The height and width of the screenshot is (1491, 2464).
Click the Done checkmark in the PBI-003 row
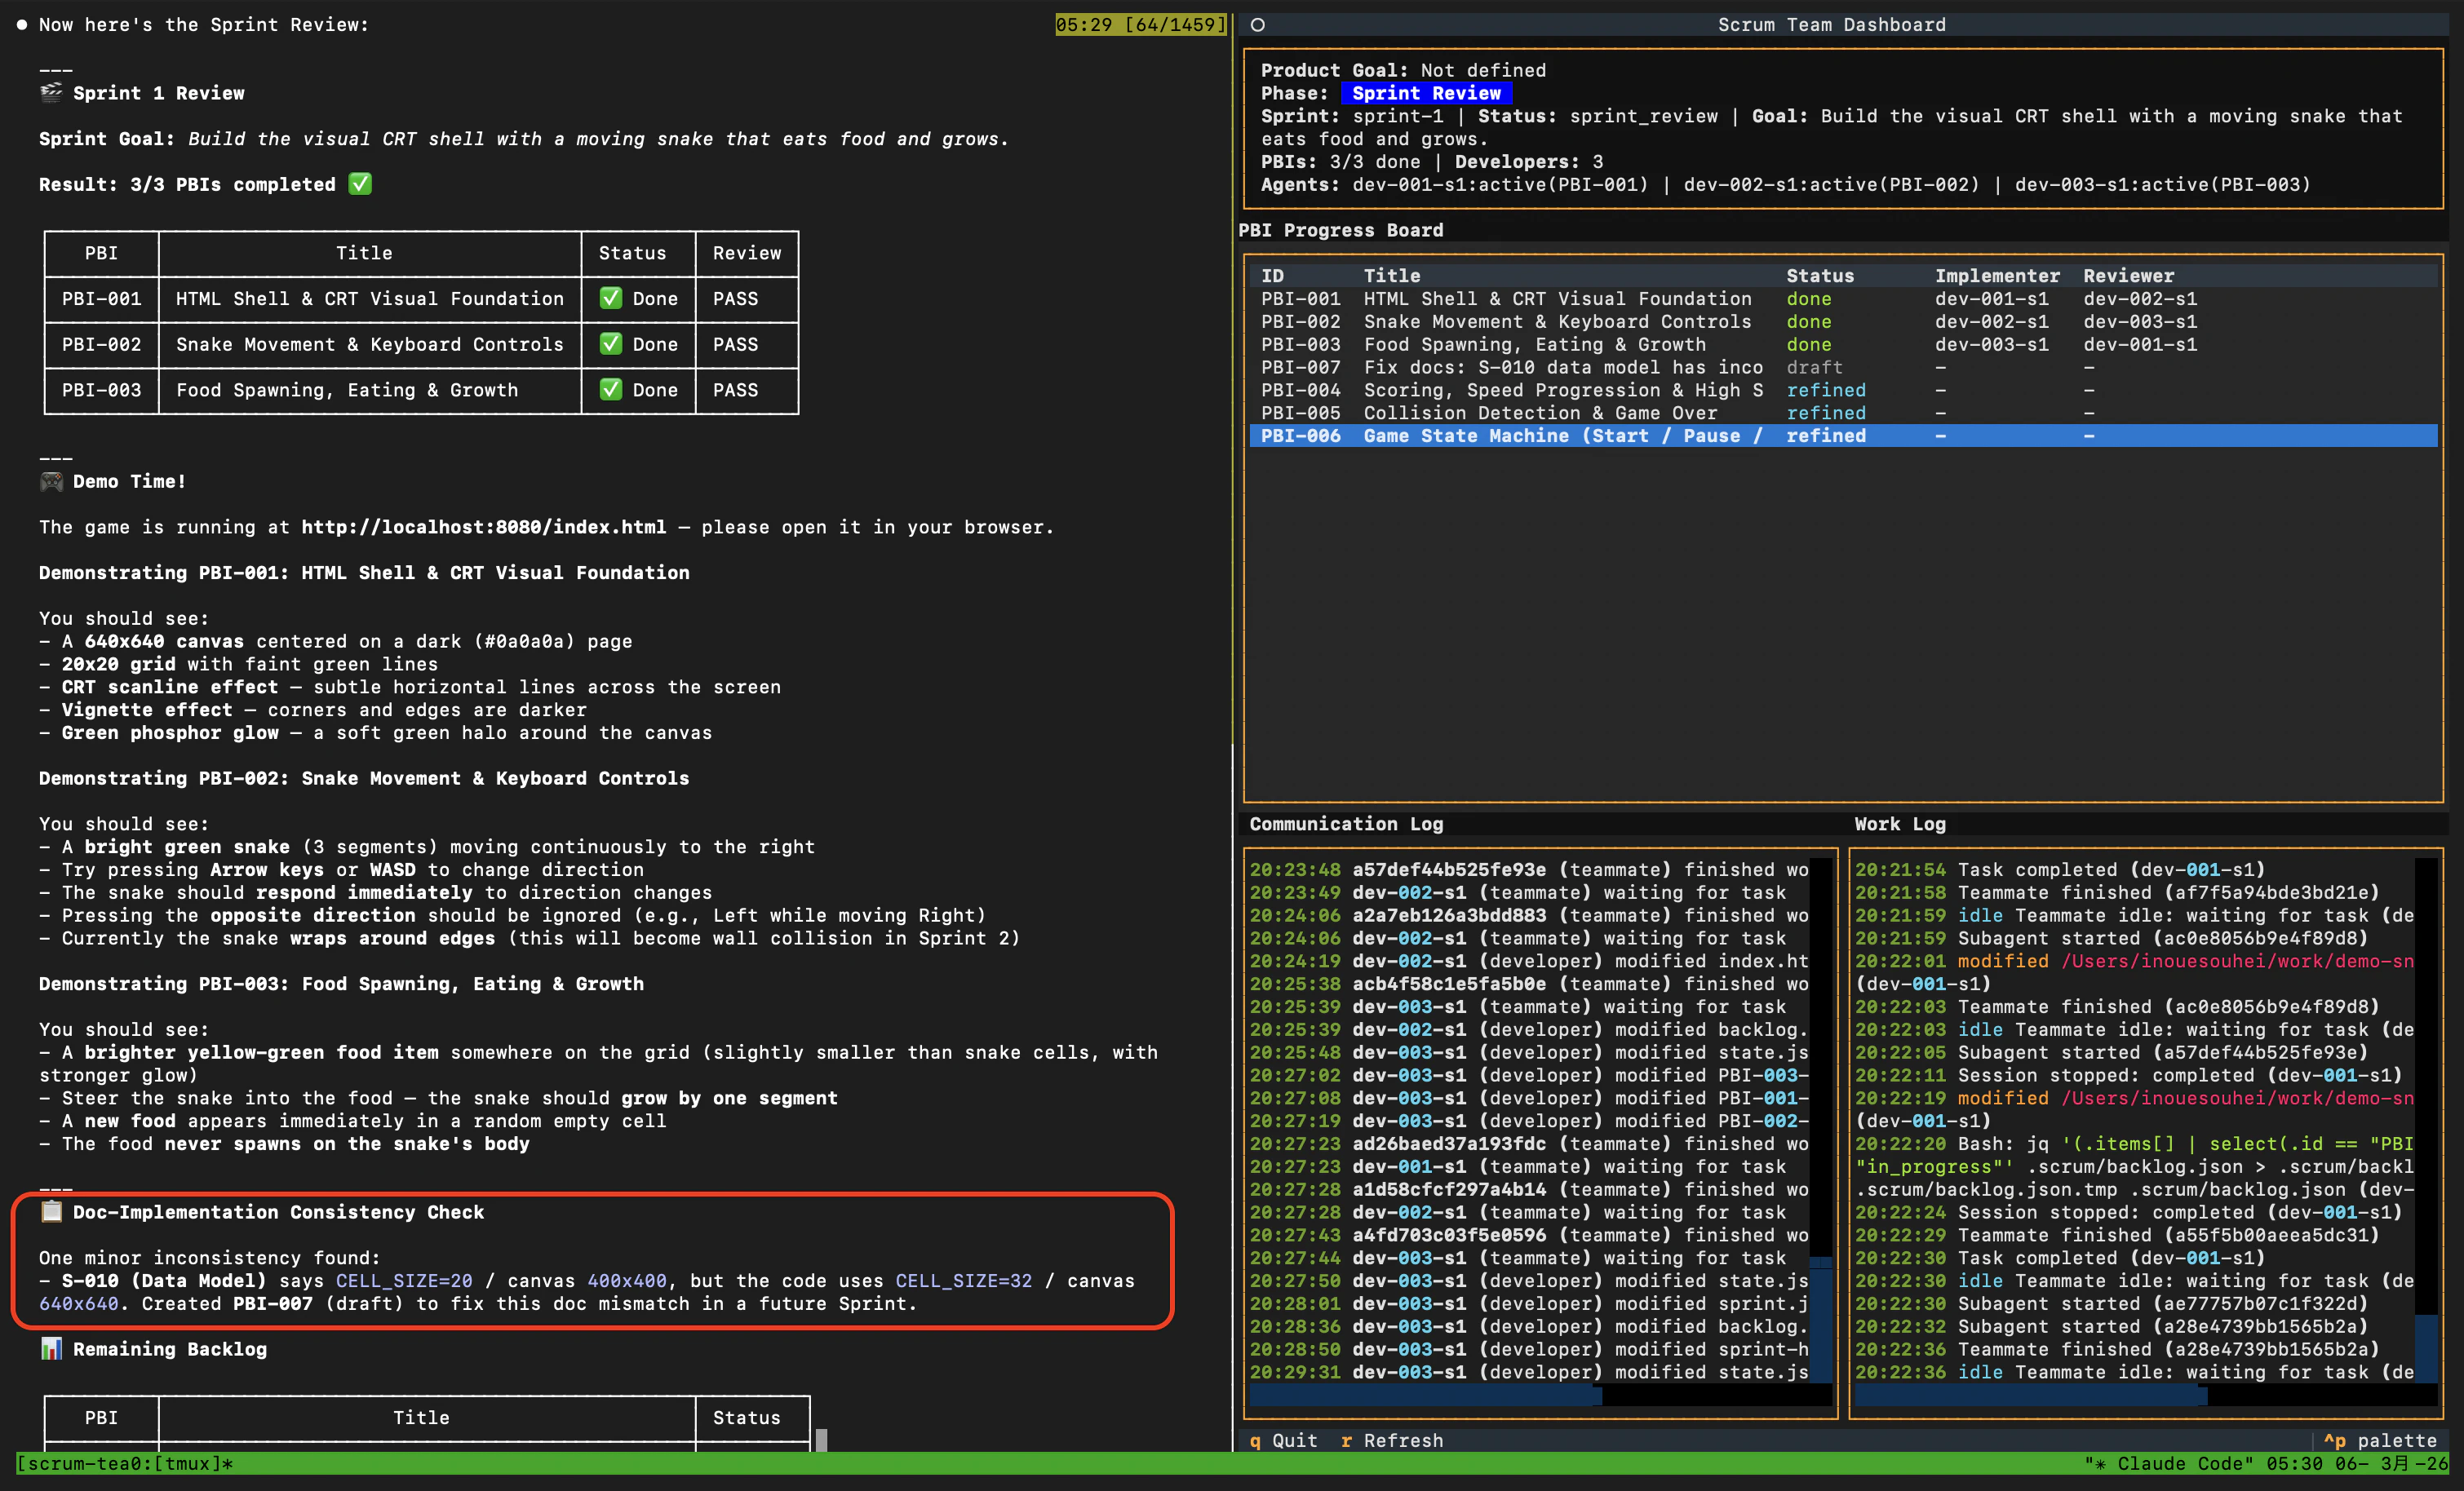point(610,390)
